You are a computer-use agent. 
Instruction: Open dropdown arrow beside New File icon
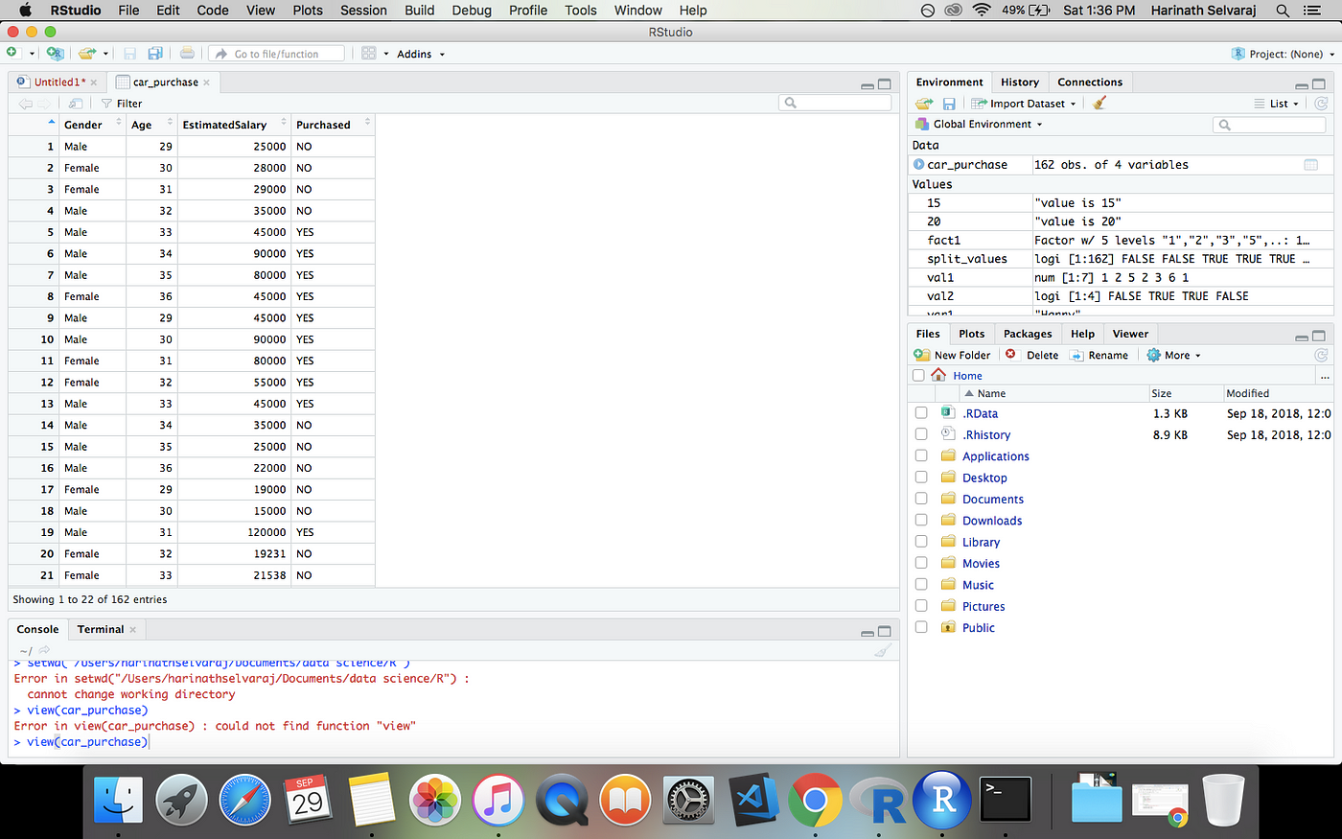click(31, 55)
